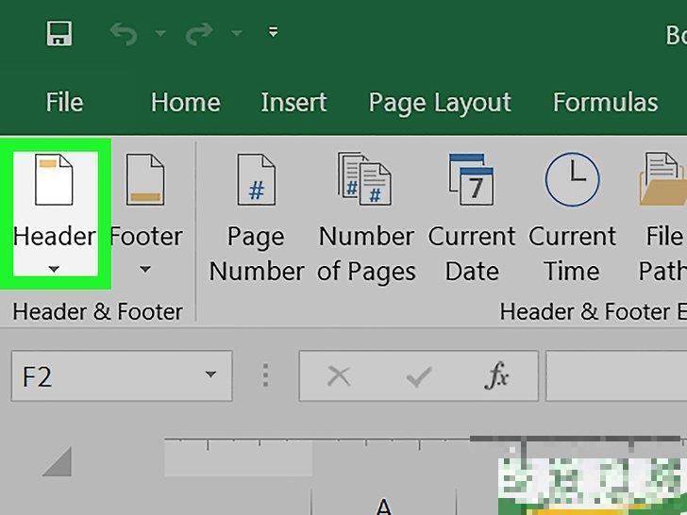Switch to the Page Layout tab
The width and height of the screenshot is (687, 515).
[x=439, y=102]
